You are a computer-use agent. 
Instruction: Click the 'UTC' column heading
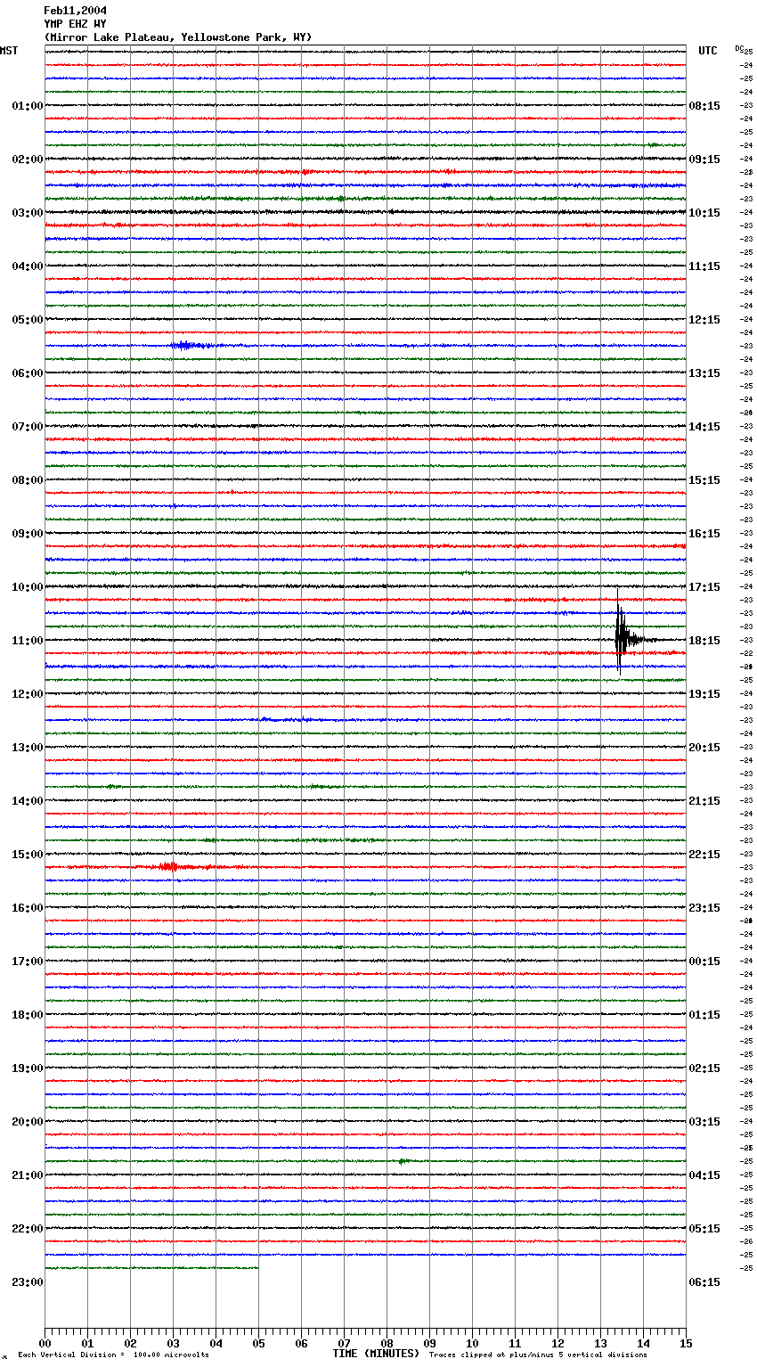pyautogui.click(x=708, y=51)
